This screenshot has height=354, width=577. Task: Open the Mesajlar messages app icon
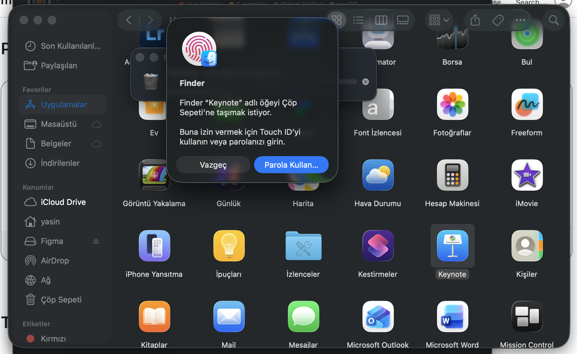[x=303, y=316]
